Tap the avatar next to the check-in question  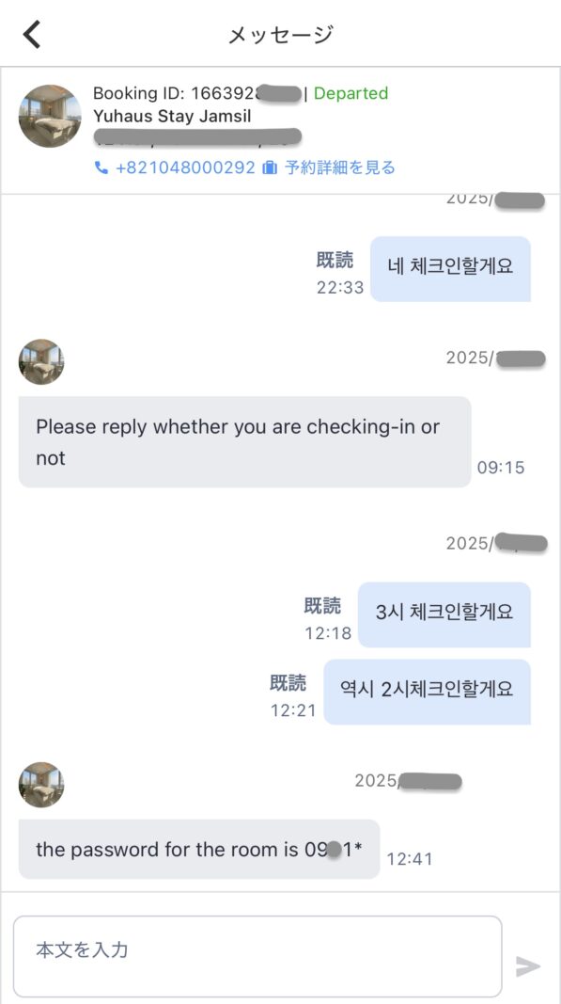coord(41,362)
